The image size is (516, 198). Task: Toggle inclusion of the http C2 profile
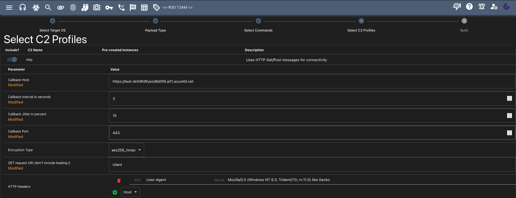12,60
